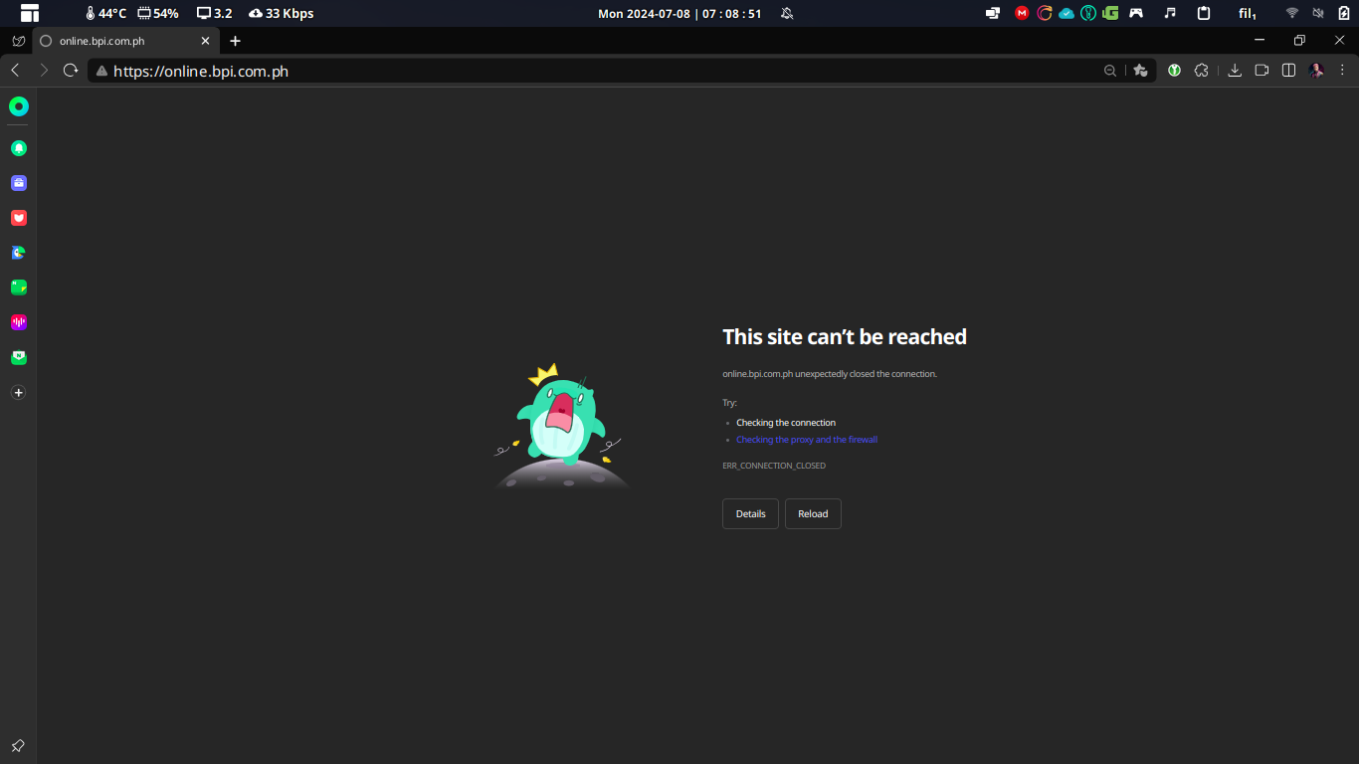
Task: Open the notifications bell in the sidebar
Action: click(x=19, y=148)
